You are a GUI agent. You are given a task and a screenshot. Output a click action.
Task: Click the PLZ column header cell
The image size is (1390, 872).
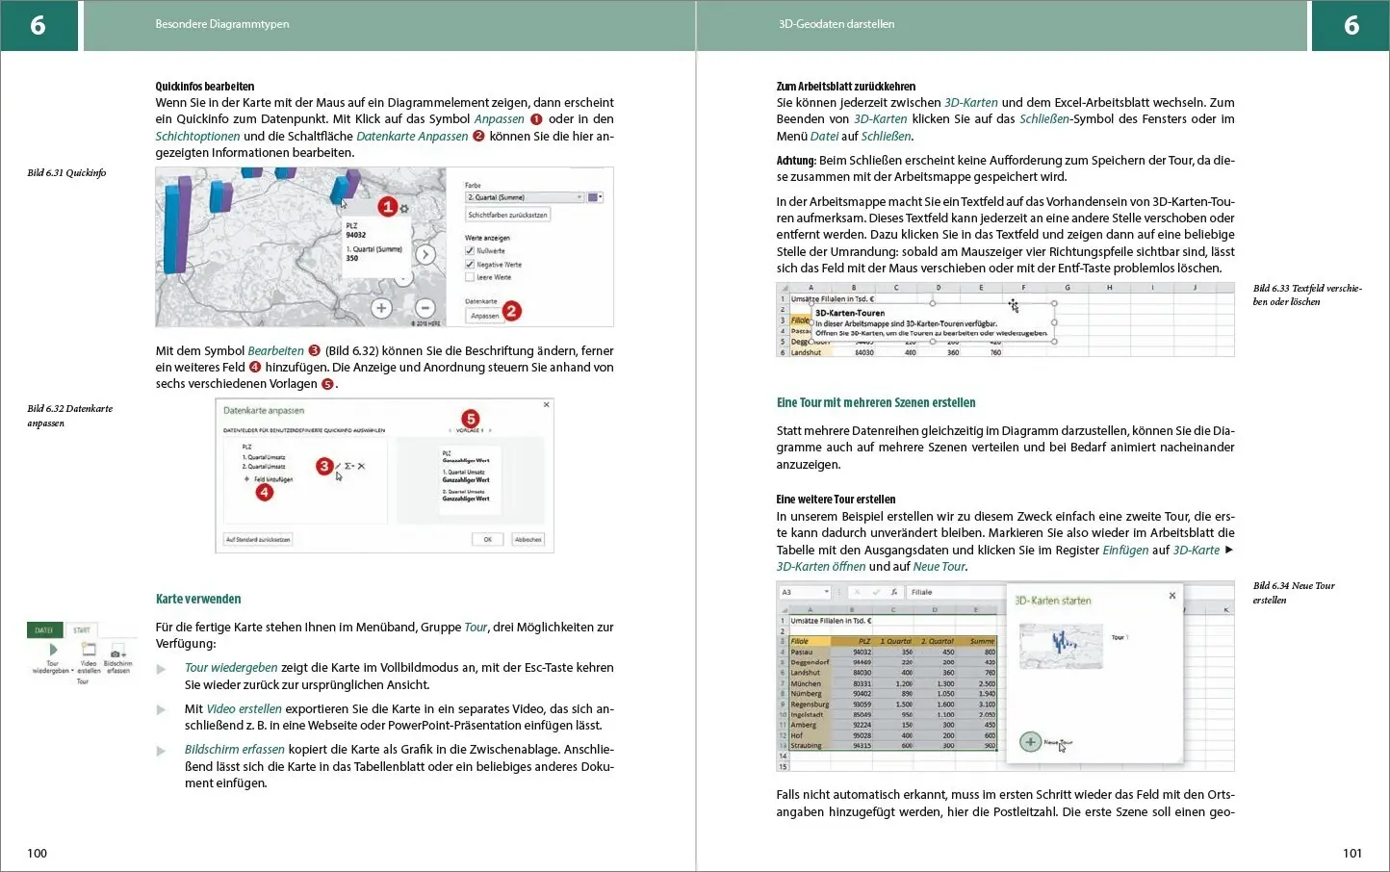pyautogui.click(x=851, y=641)
